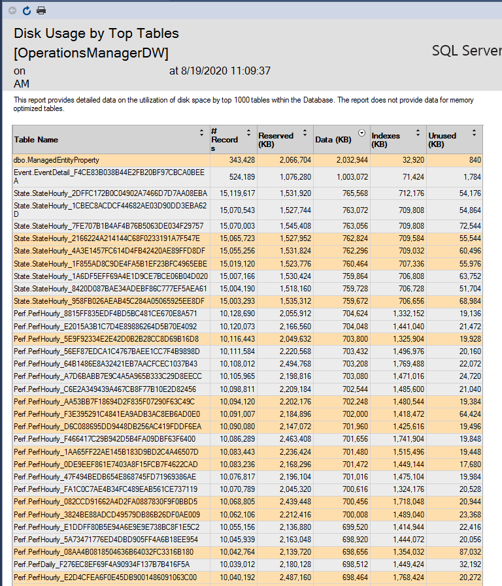Print the report with the printer icon

[x=41, y=10]
